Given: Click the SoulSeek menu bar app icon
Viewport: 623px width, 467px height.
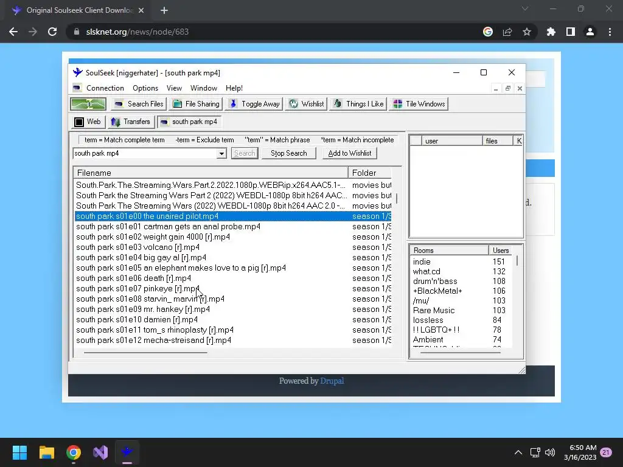Looking at the screenshot, I should pyautogui.click(x=77, y=88).
